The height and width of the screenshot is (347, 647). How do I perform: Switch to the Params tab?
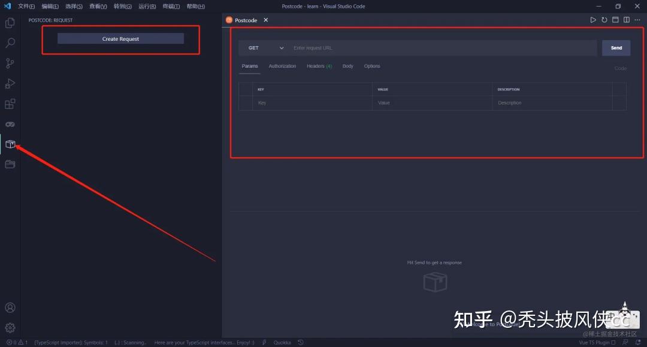[250, 66]
